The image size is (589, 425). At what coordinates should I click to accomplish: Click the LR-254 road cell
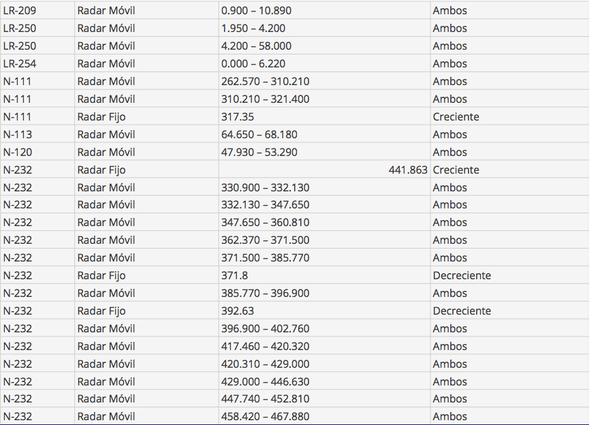click(20, 64)
